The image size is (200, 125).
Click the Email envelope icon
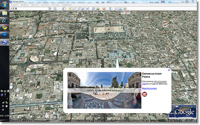click(x=116, y=8)
